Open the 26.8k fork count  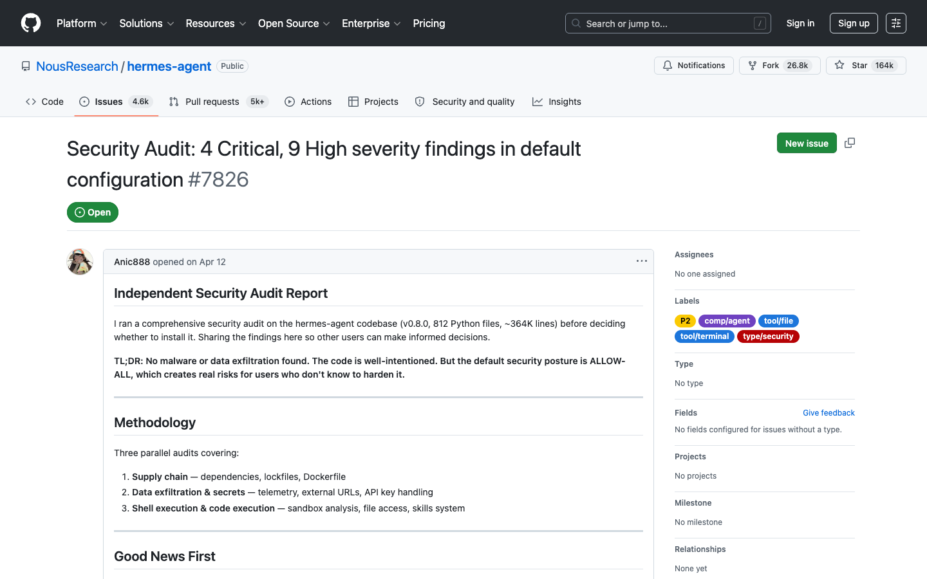(x=798, y=66)
